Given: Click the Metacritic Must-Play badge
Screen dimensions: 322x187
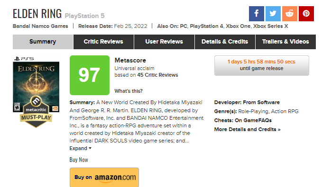Looking at the screenshot, I should [x=36, y=112].
